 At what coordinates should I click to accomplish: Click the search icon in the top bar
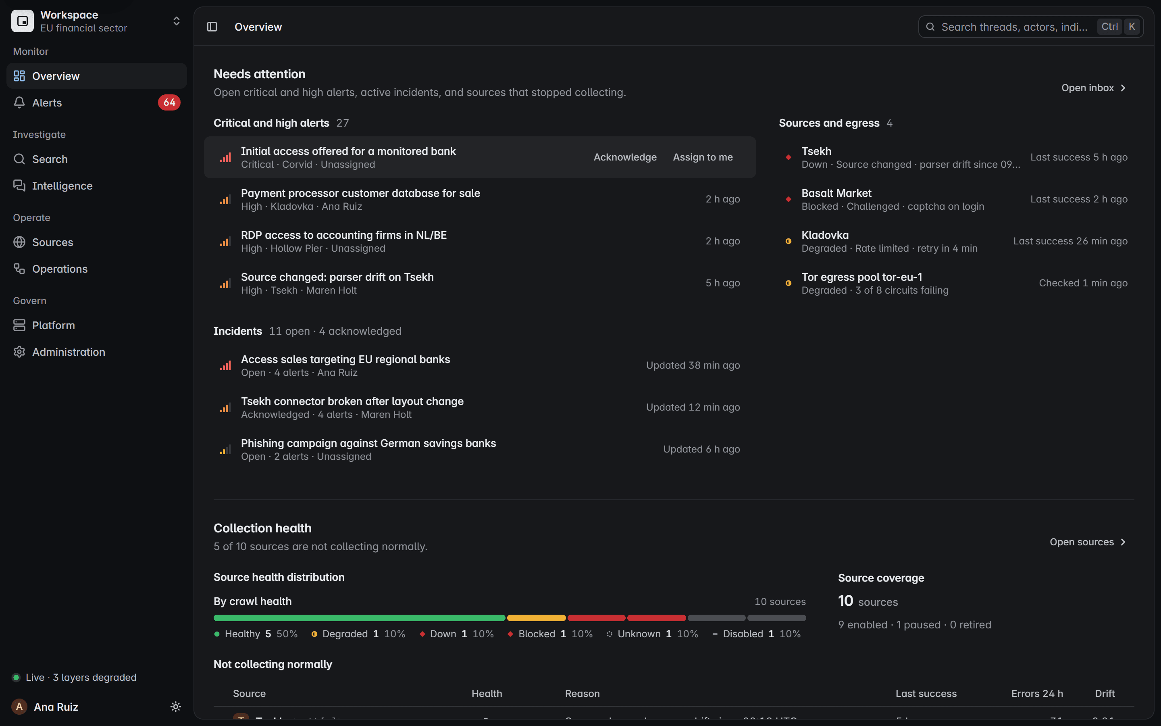click(930, 27)
